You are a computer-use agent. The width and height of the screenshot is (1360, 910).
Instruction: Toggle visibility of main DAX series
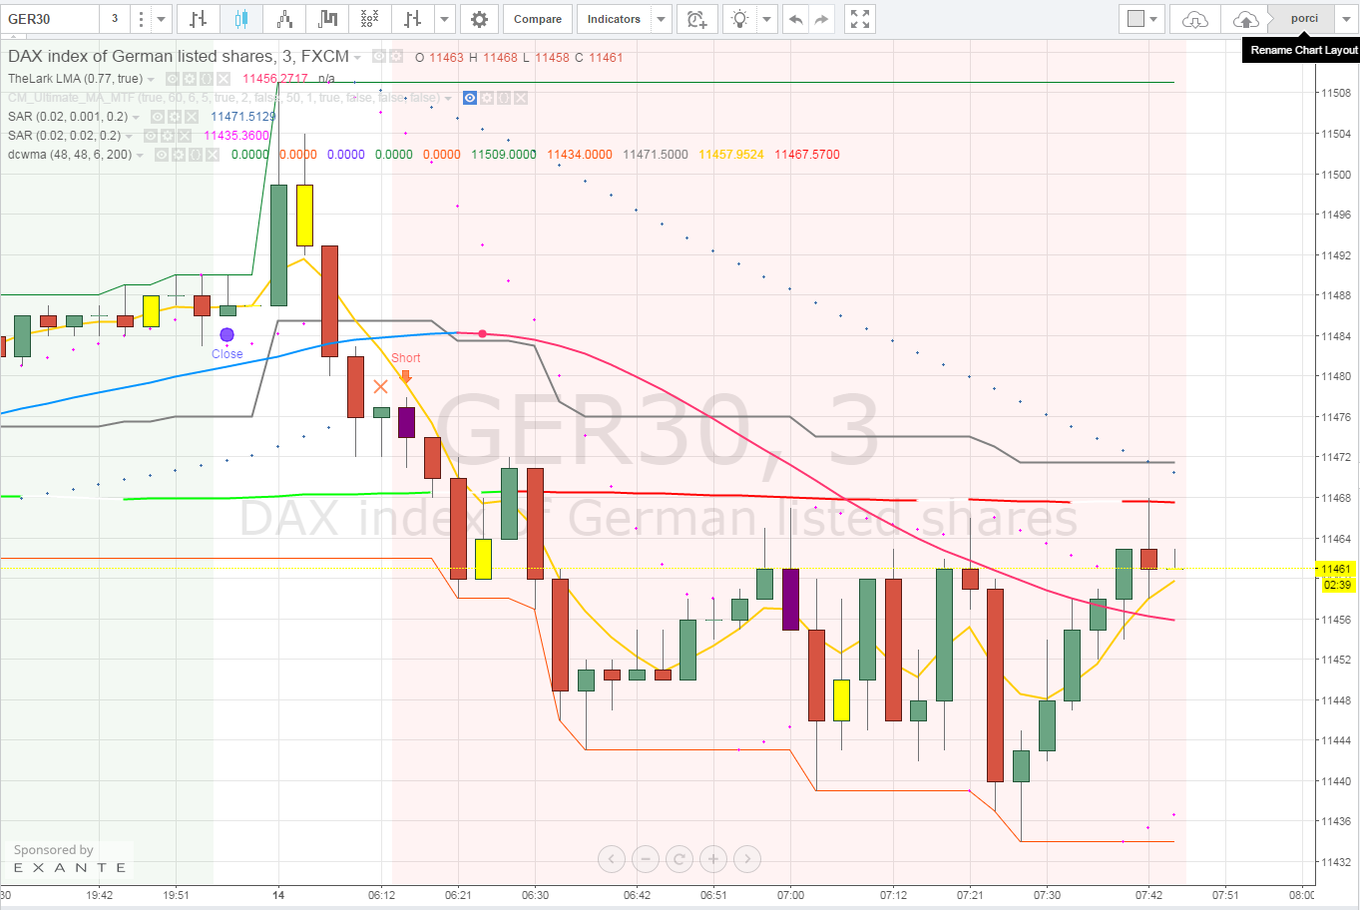(x=379, y=57)
